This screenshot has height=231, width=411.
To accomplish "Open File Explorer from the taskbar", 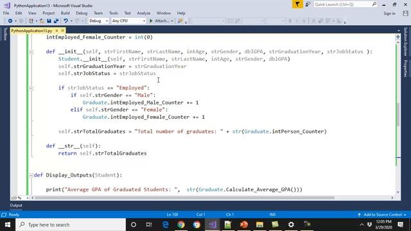I will pyautogui.click(x=259, y=225).
